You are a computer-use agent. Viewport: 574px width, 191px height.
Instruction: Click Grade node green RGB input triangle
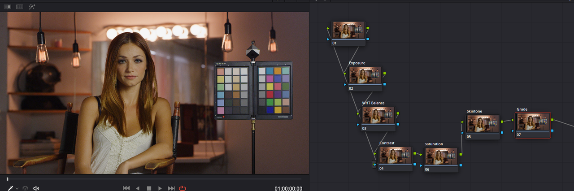(x=513, y=120)
